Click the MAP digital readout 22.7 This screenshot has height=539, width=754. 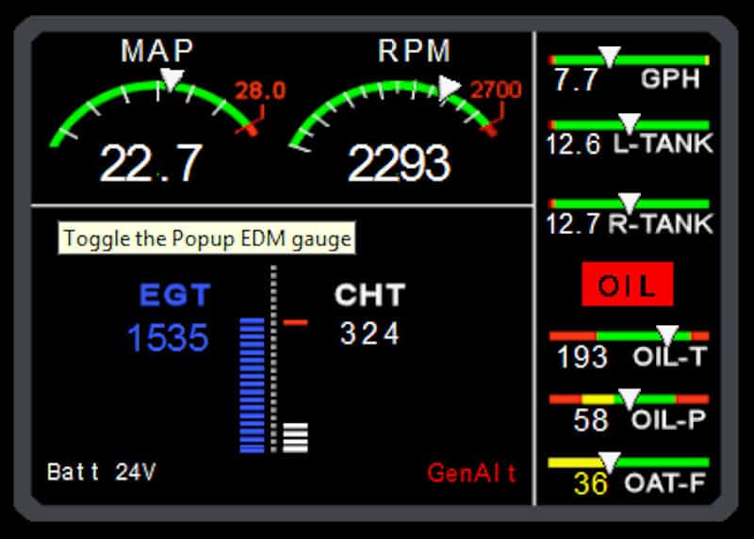[x=151, y=164]
